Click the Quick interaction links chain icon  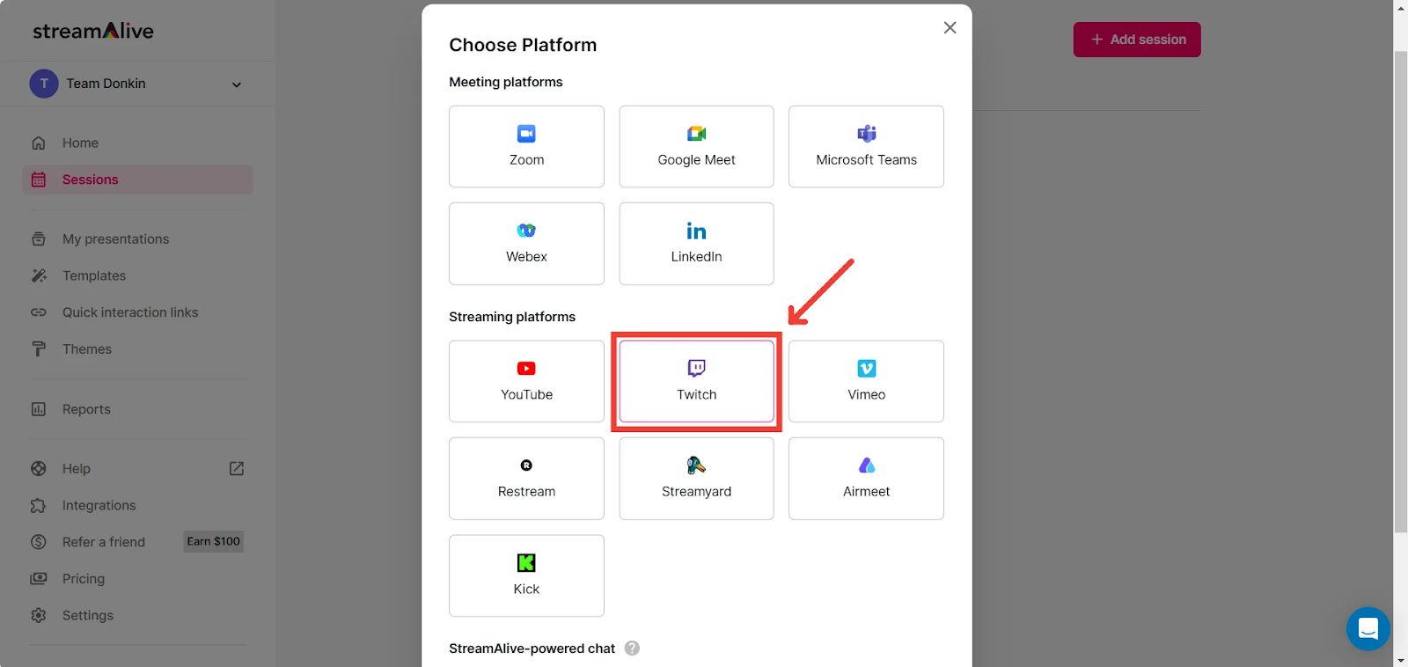tap(39, 312)
